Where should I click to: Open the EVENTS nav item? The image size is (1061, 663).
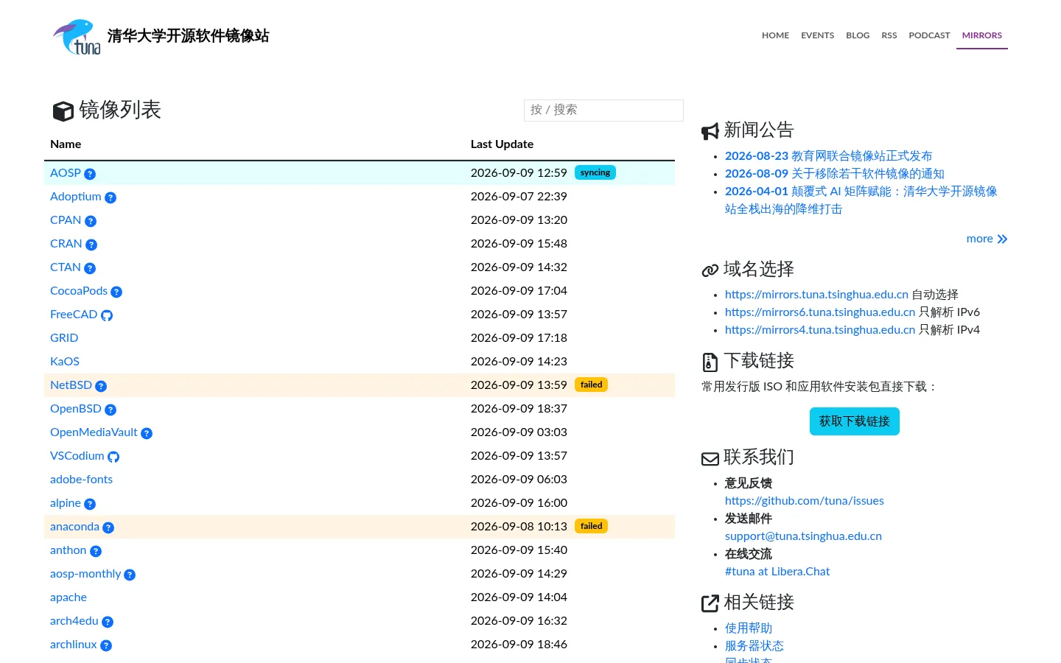coord(818,35)
